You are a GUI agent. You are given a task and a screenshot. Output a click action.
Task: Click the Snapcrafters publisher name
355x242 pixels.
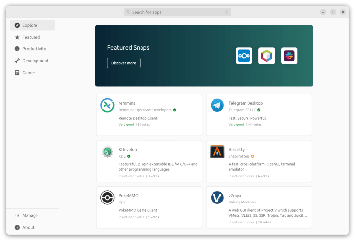click(x=239, y=156)
